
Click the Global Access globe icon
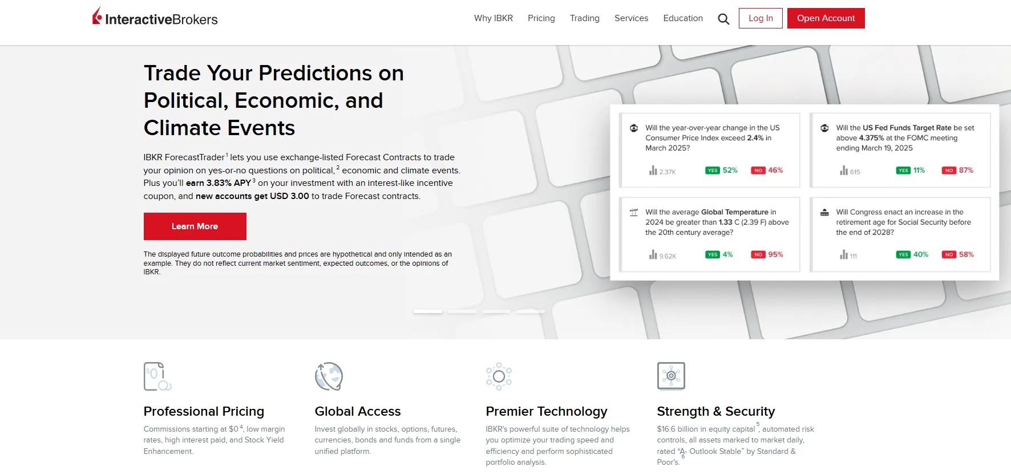(x=329, y=376)
